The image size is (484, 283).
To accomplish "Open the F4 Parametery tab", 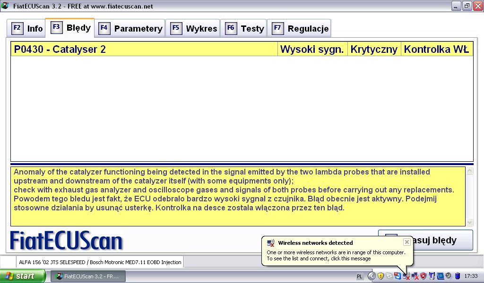I will 130,29.
